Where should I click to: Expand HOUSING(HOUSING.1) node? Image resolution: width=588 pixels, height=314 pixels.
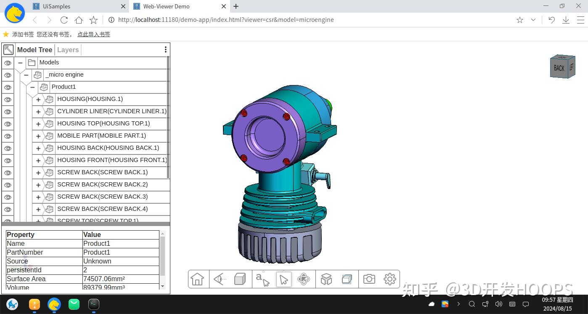click(x=38, y=100)
